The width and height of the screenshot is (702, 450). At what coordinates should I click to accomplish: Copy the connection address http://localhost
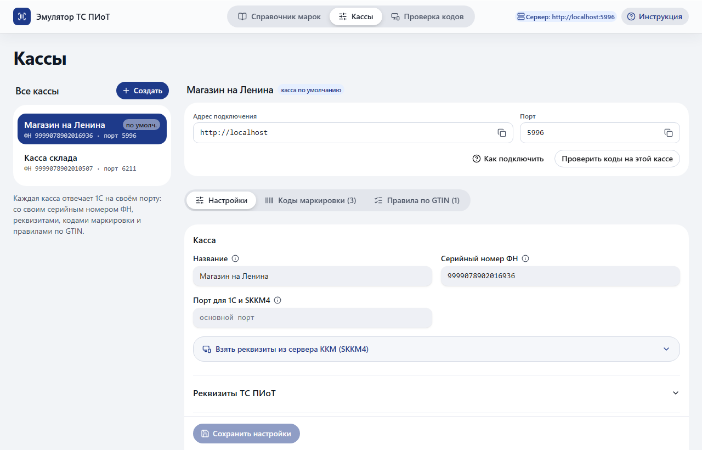point(501,133)
